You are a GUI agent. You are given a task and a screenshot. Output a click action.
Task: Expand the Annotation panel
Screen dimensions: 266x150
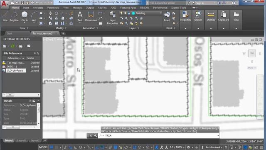click(x=90, y=28)
